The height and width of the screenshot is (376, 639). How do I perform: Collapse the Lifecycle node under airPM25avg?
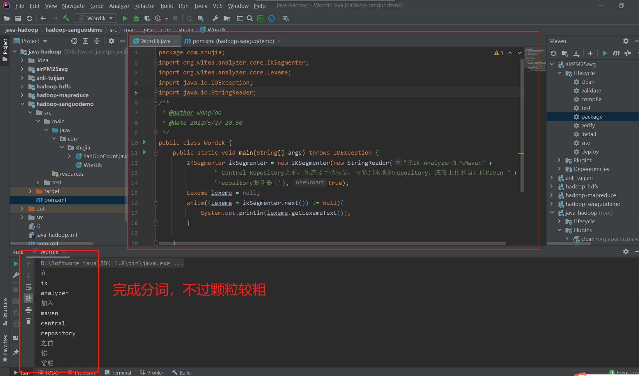click(x=560, y=73)
